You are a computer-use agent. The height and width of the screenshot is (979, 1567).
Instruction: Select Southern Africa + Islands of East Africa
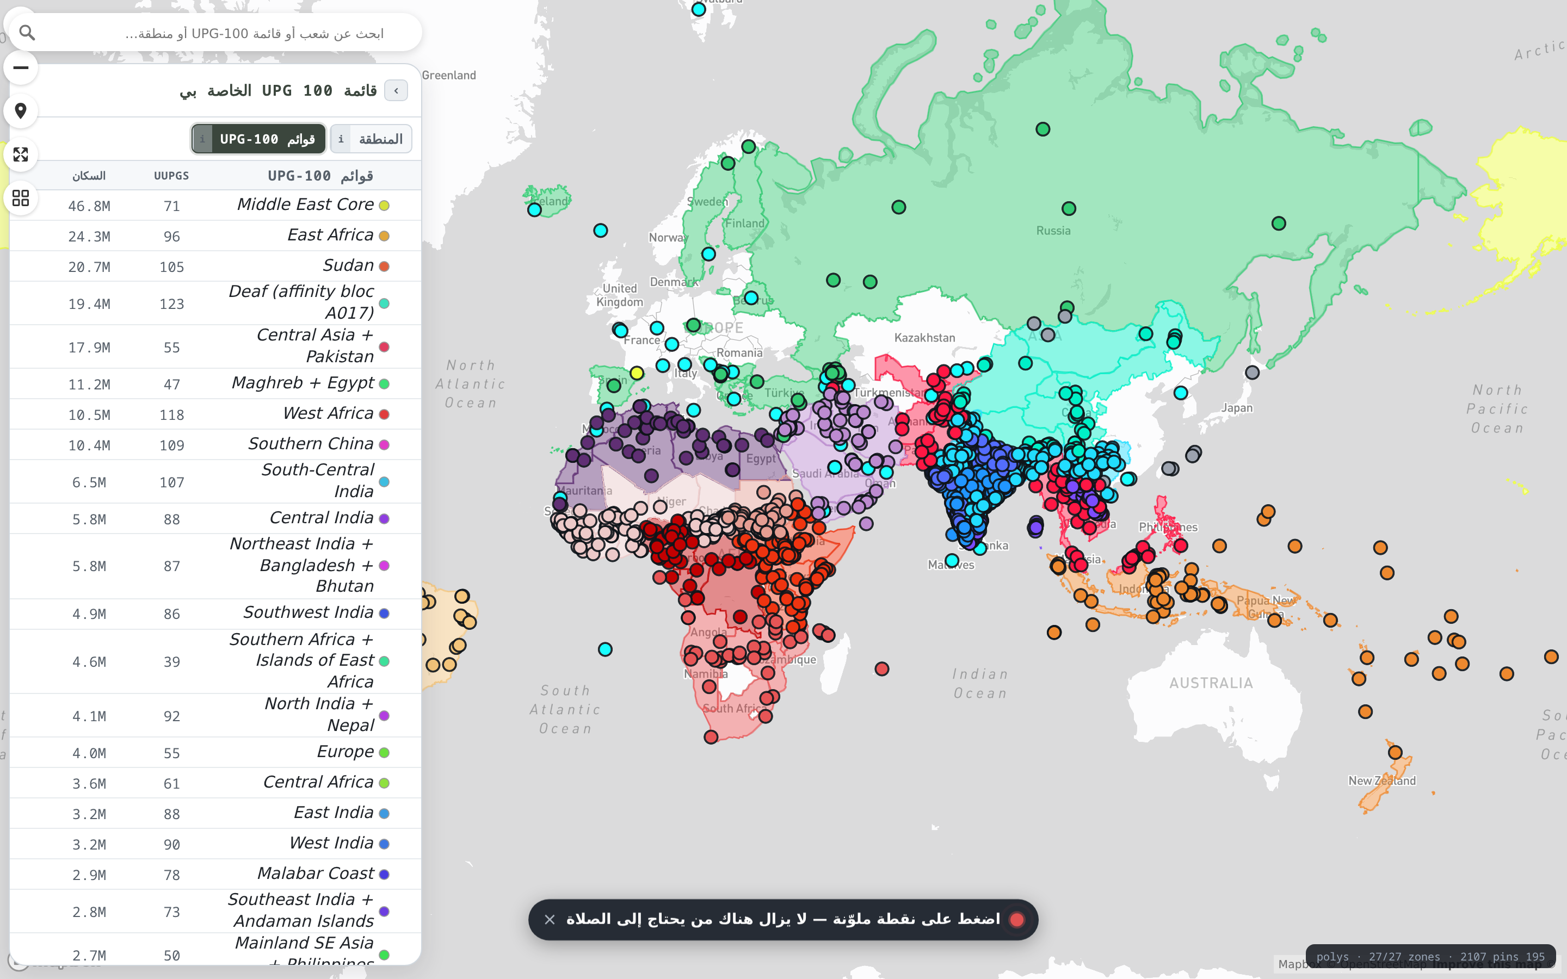pyautogui.click(x=215, y=661)
